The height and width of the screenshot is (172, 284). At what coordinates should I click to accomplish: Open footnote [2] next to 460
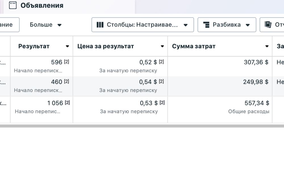(66, 82)
